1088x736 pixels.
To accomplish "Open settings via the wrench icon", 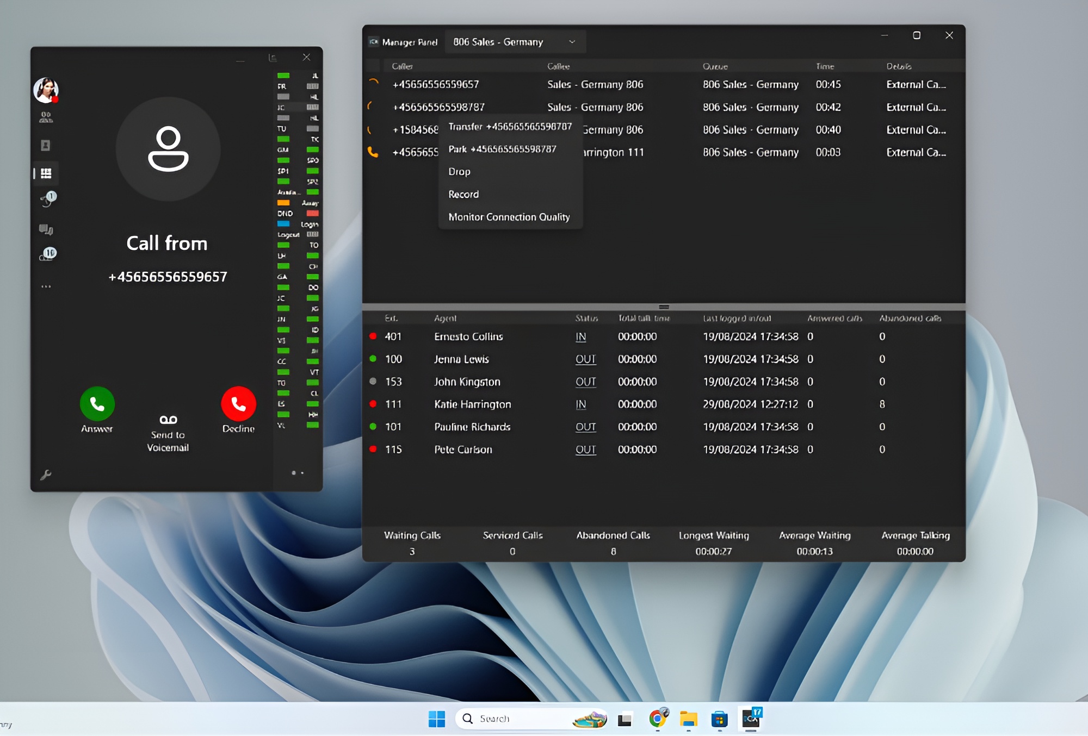I will 46,475.
